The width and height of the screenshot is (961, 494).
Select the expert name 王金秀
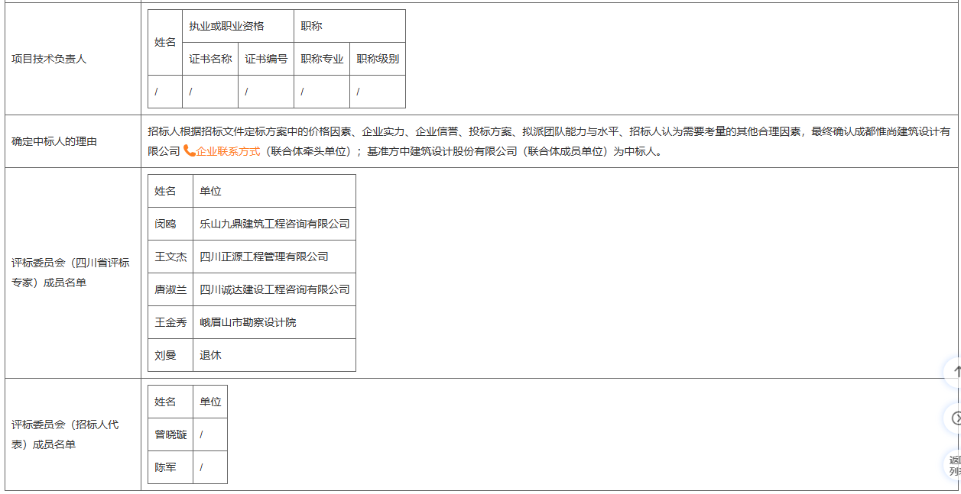point(170,322)
